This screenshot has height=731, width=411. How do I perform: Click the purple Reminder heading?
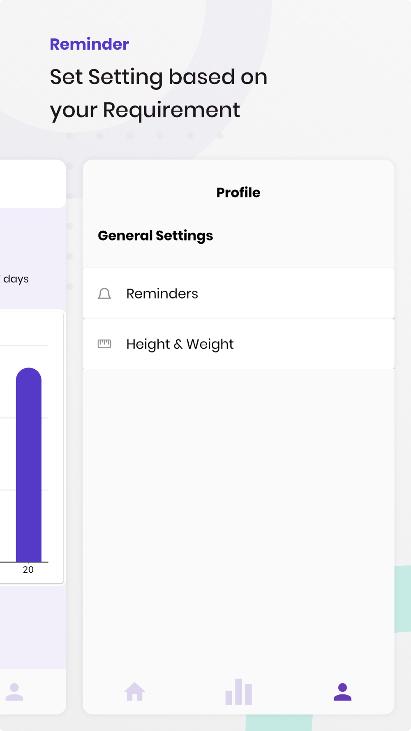click(x=89, y=44)
